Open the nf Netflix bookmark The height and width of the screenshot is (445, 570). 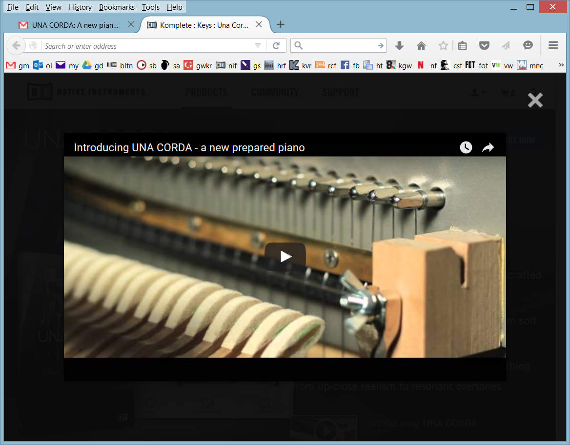(427, 65)
